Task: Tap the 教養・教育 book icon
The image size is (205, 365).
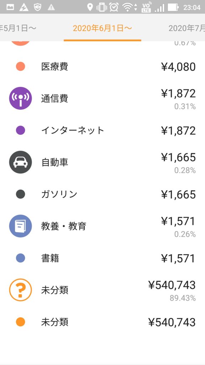Action: (x=20, y=226)
